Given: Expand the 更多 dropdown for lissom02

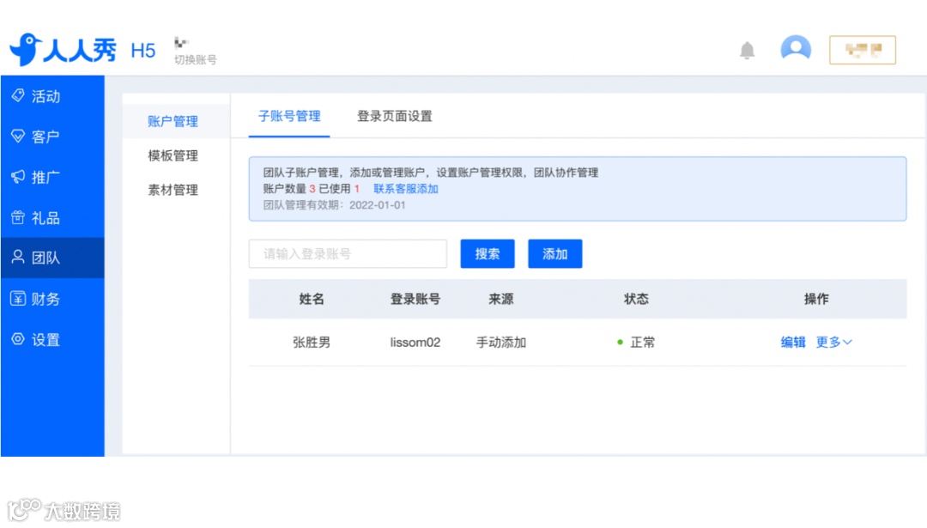Looking at the screenshot, I should pos(833,343).
